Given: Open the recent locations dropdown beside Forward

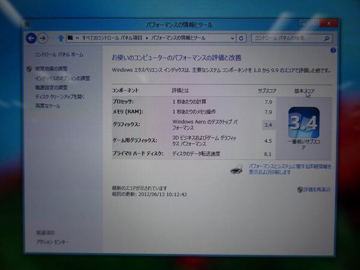Looking at the screenshot, I should click(52, 38).
